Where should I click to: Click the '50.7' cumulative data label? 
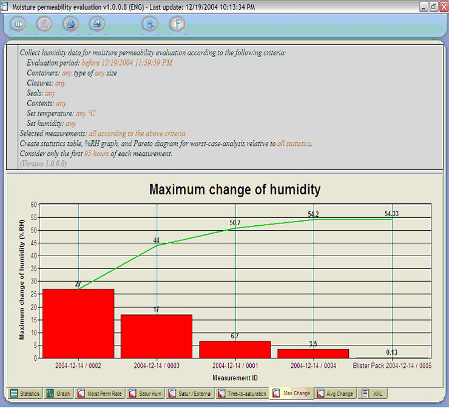click(x=235, y=223)
